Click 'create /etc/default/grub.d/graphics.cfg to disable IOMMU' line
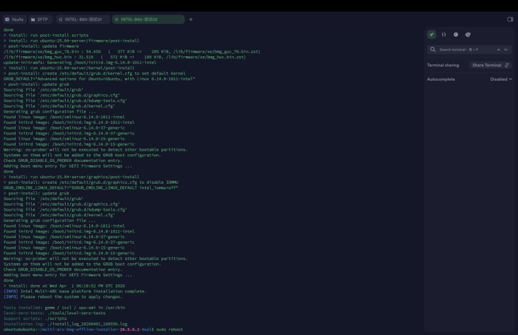The width and height of the screenshot is (518, 335). click(x=91, y=182)
